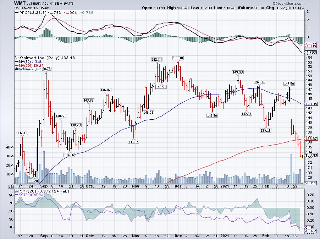Click the 142.67 low price label
This screenshot has width=320, height=239.
click(246, 114)
